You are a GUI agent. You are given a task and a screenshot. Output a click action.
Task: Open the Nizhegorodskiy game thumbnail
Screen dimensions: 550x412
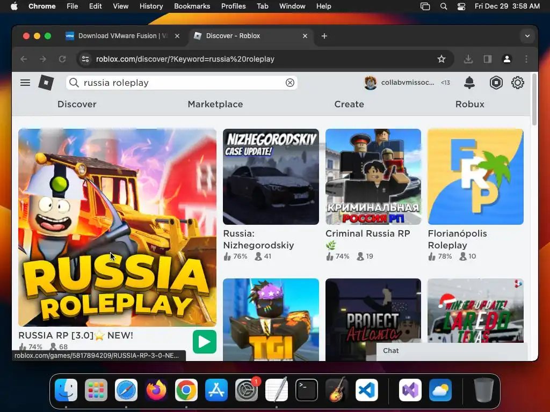[x=271, y=176]
